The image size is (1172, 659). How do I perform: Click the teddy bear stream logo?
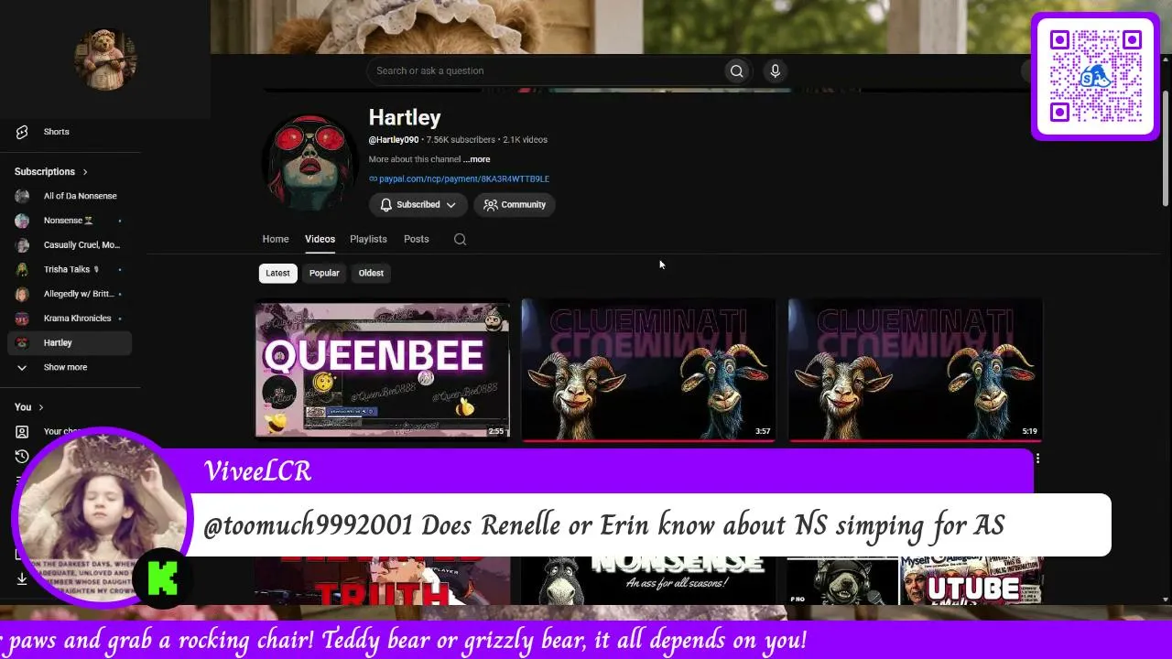(x=105, y=59)
